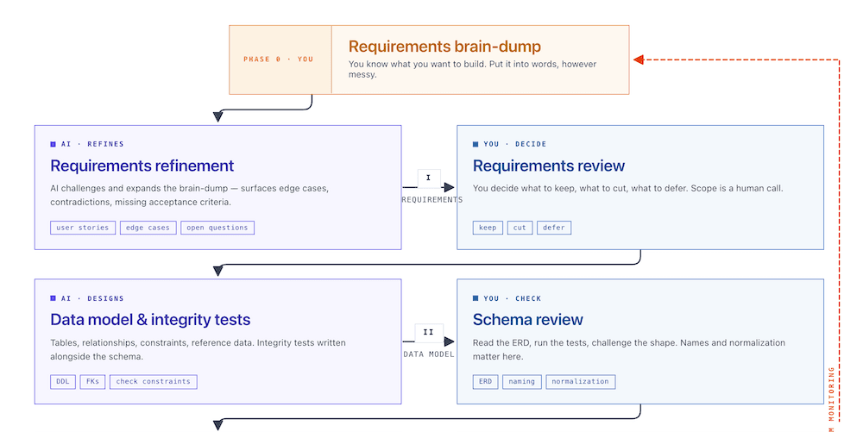Click the purple square icon beside AI · REFINES

pos(54,144)
